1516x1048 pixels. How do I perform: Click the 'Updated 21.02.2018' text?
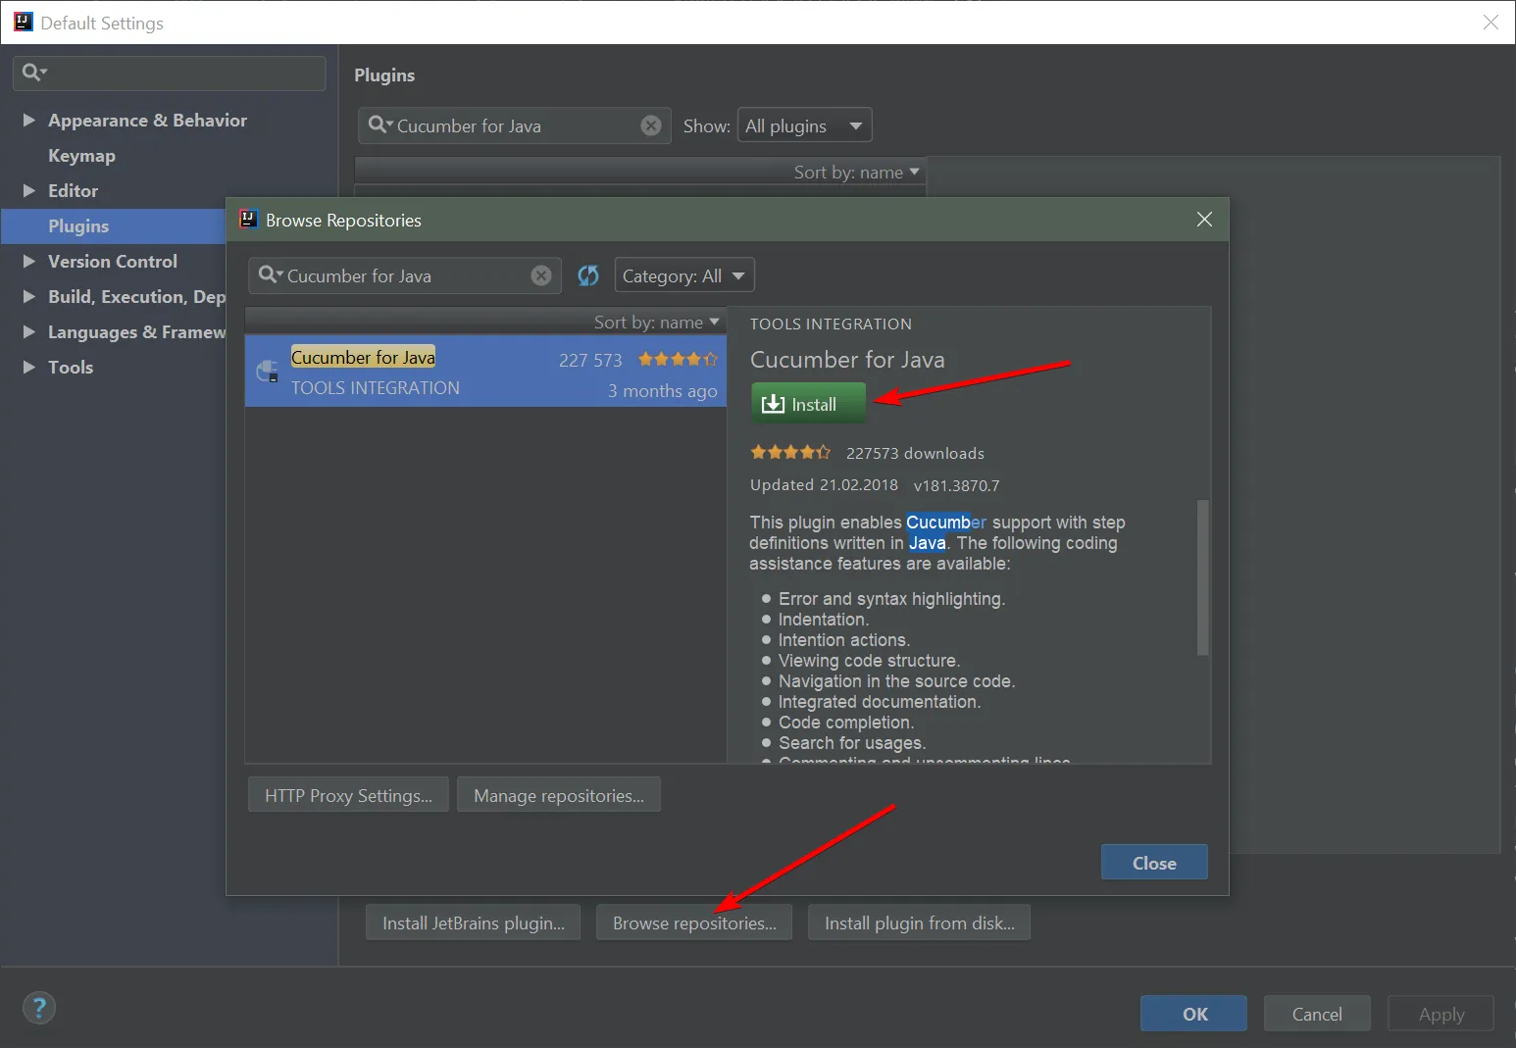click(824, 484)
